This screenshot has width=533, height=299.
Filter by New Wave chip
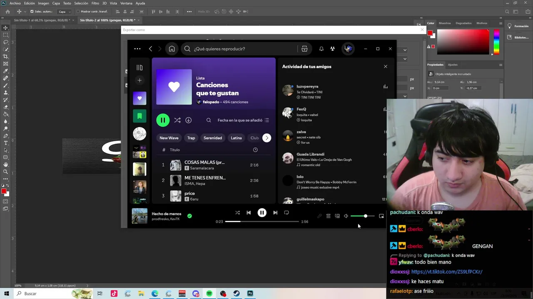tap(169, 138)
